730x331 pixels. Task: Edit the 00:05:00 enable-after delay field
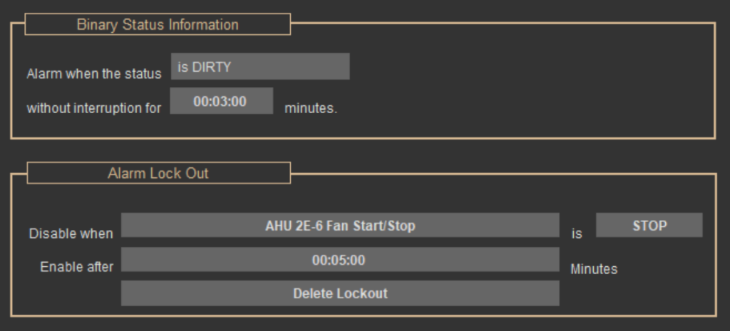[340, 261]
